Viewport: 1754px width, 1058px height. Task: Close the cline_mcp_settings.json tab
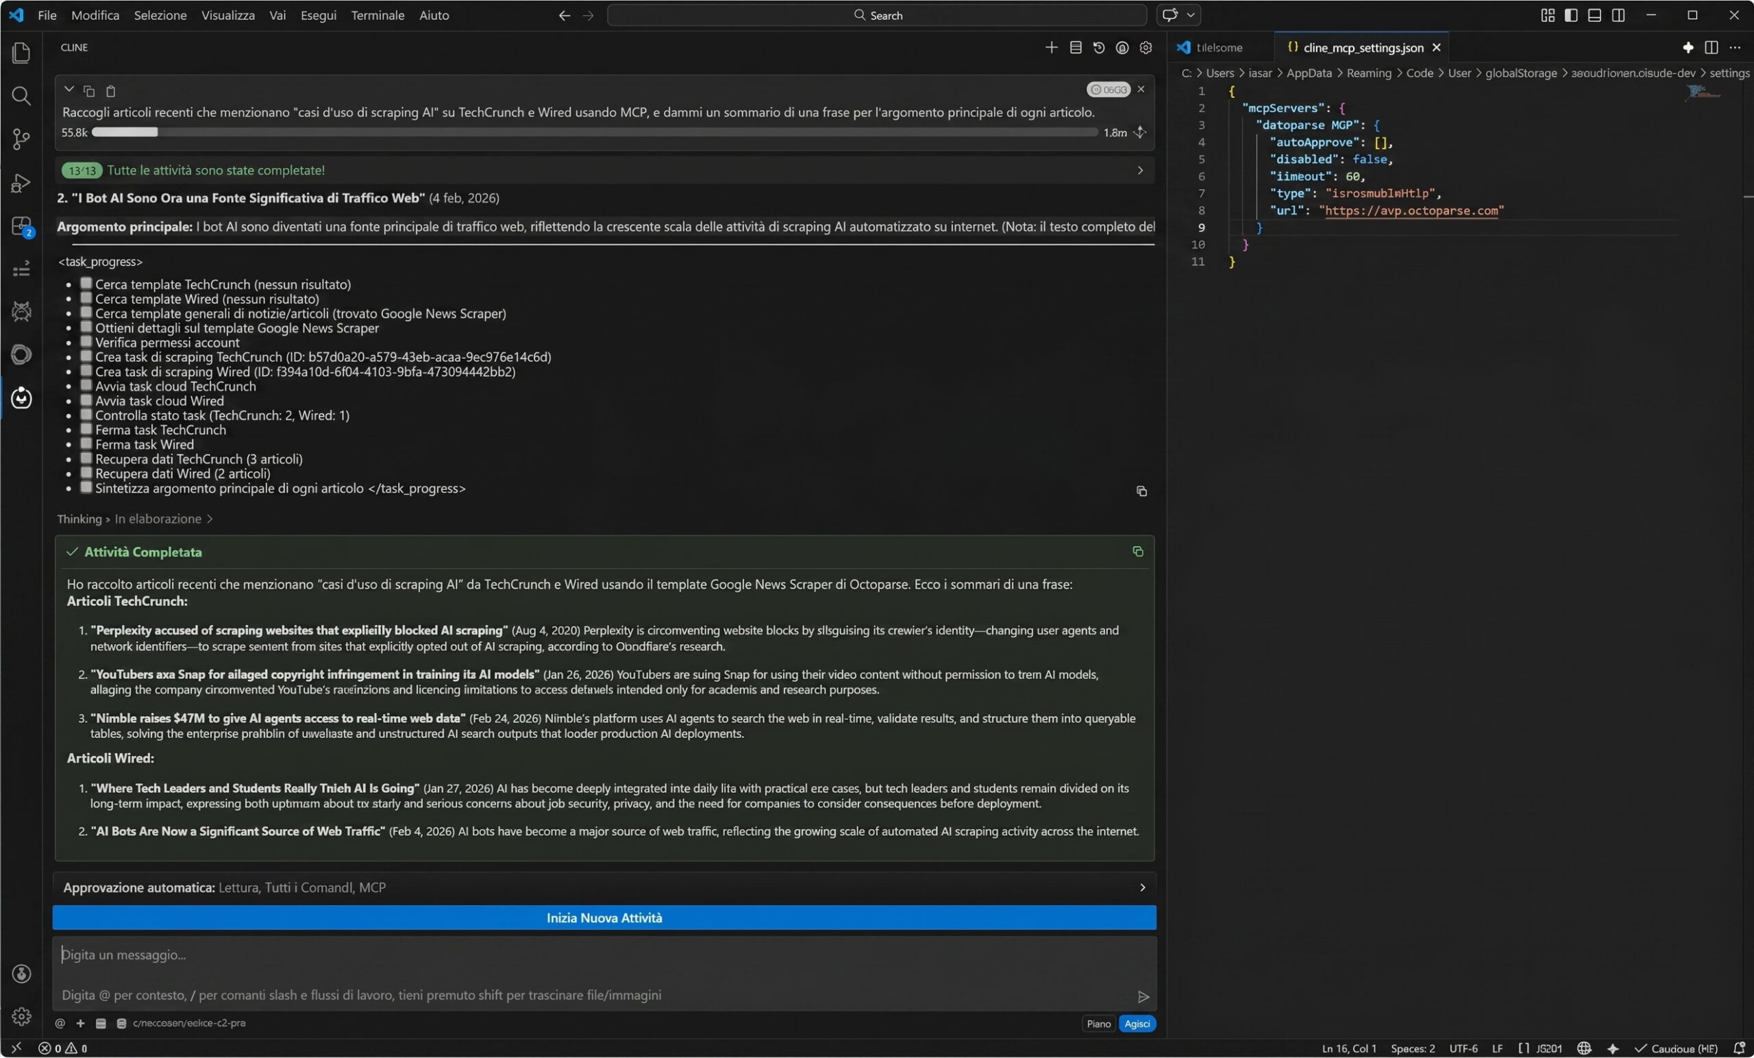coord(1437,48)
